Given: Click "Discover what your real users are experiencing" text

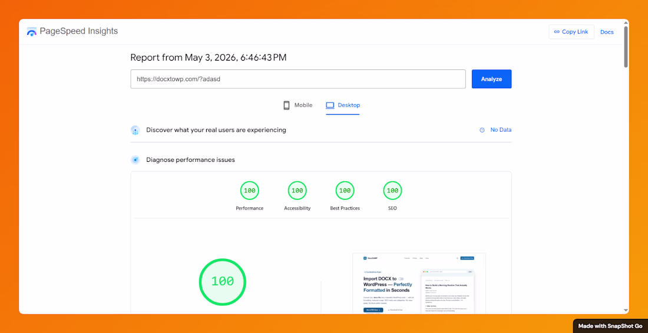Looking at the screenshot, I should (216, 130).
